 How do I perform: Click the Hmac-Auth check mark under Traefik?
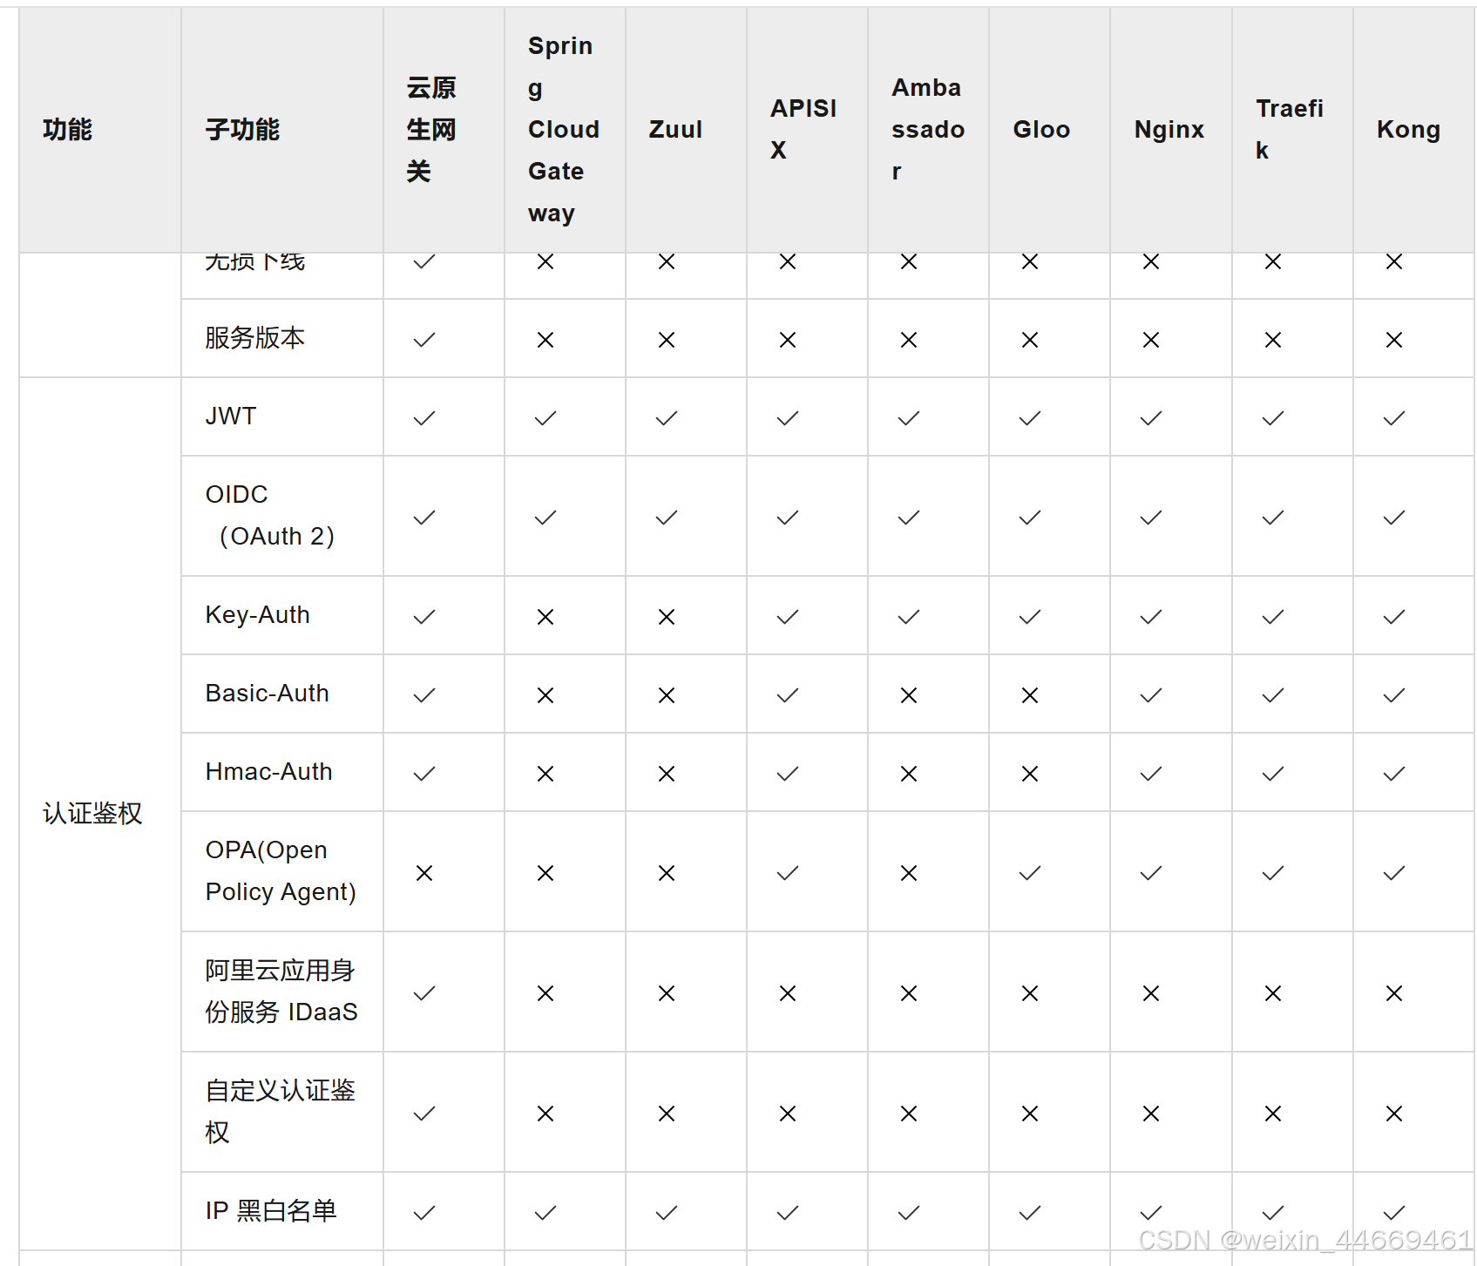point(1273,774)
